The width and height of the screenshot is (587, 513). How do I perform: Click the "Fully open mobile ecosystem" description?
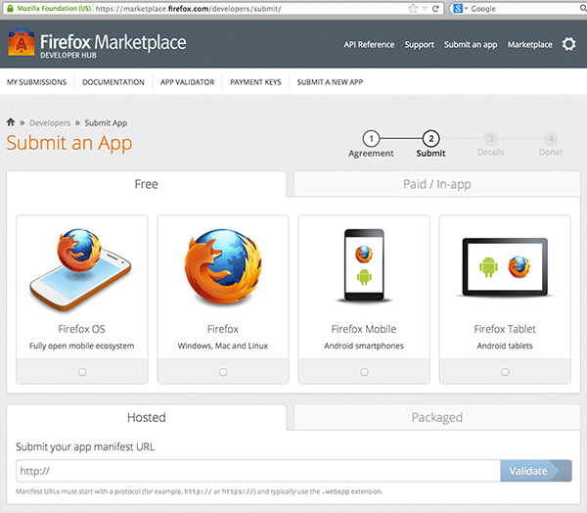[x=81, y=346]
